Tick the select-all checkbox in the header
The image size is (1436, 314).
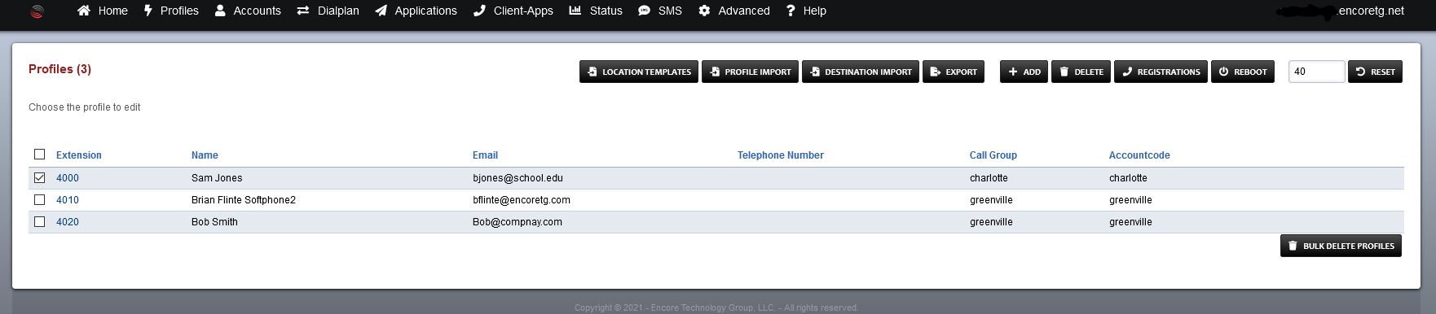39,154
